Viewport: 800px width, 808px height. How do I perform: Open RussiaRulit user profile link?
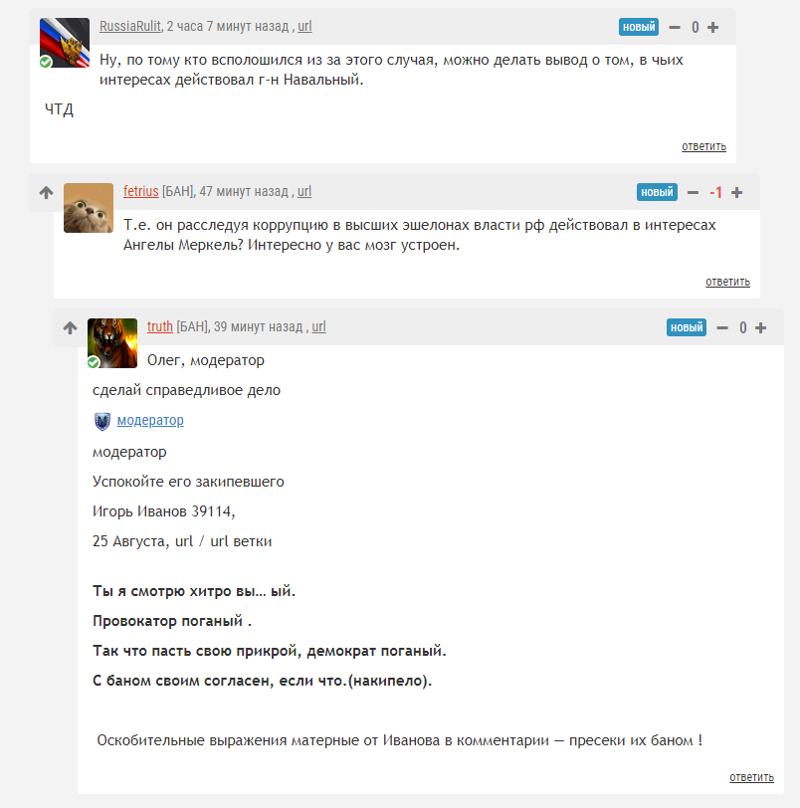(x=129, y=26)
